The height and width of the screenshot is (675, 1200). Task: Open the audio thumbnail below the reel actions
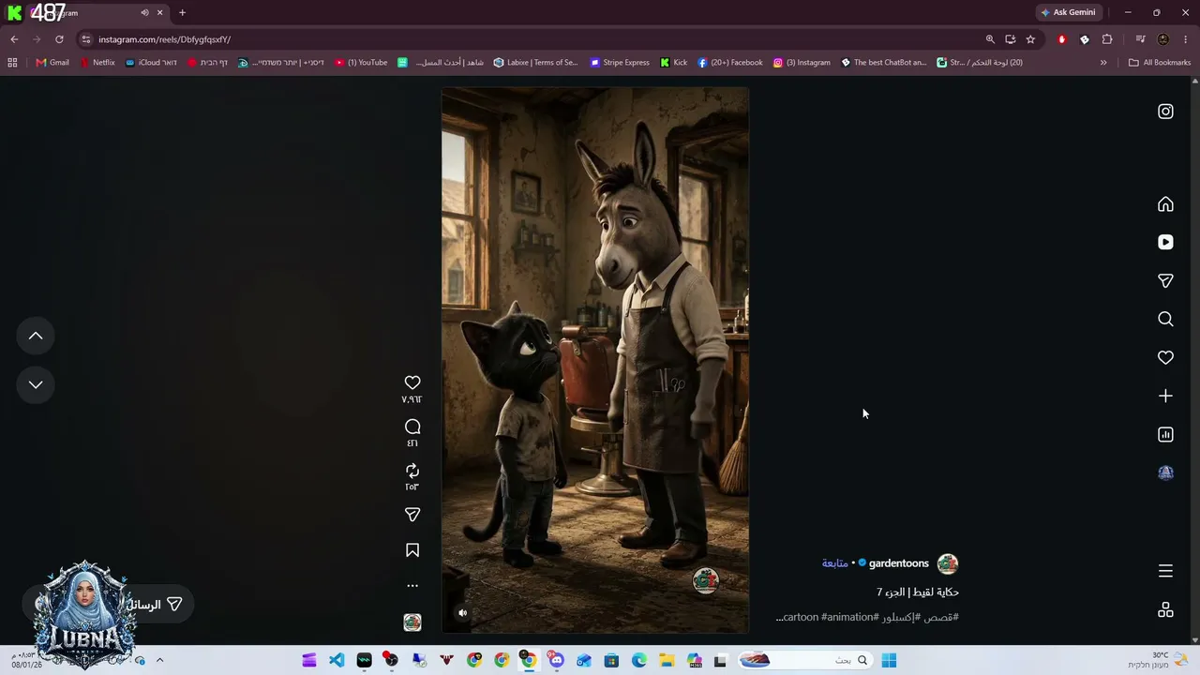coord(412,622)
